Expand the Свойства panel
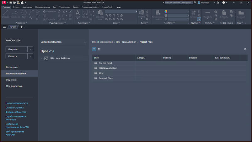Image resolution: width=252 pixels, height=142 pixels. 169,23
